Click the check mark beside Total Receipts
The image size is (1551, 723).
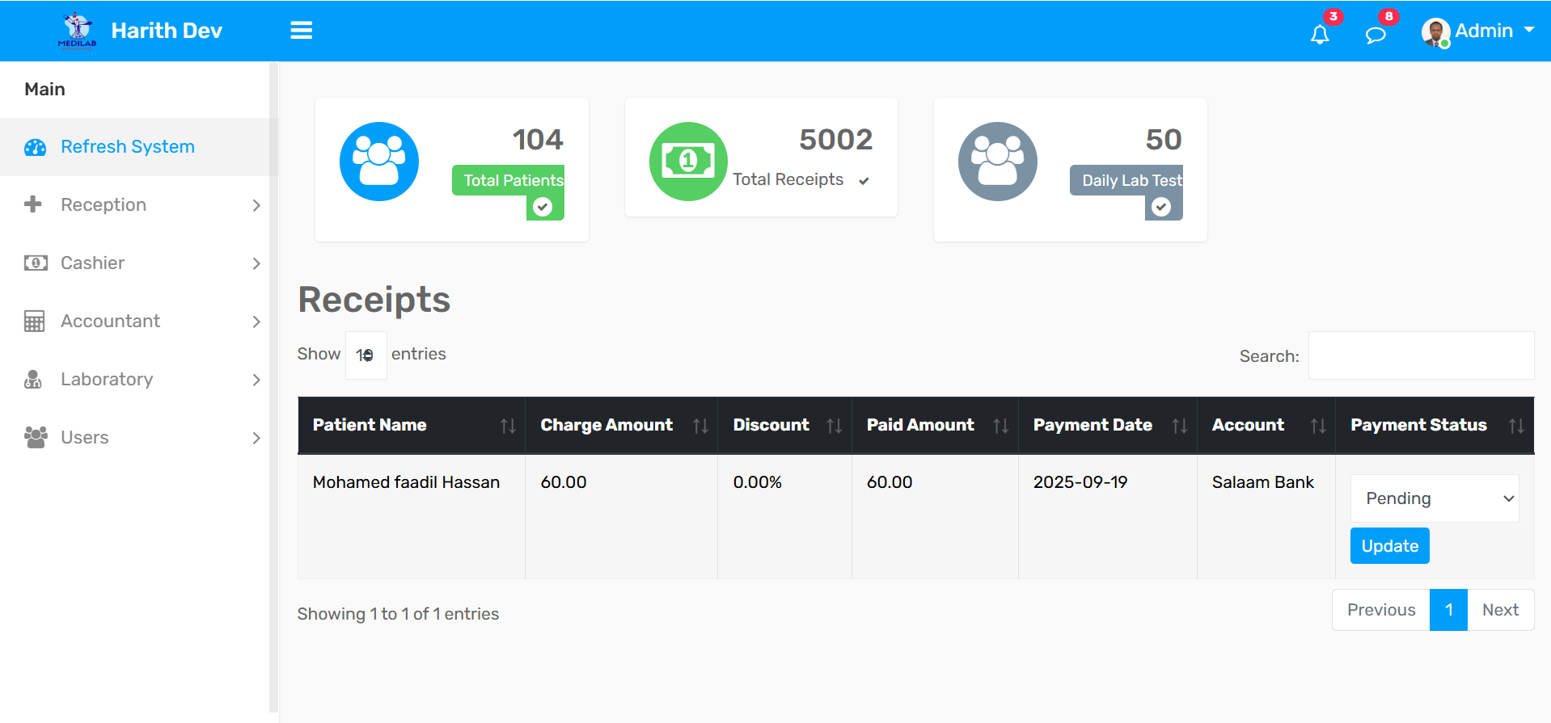click(x=864, y=181)
